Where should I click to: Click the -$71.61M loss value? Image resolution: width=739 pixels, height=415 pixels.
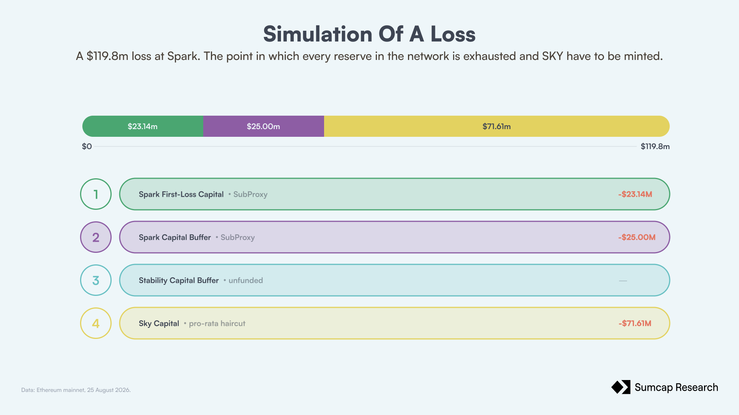[x=635, y=323]
